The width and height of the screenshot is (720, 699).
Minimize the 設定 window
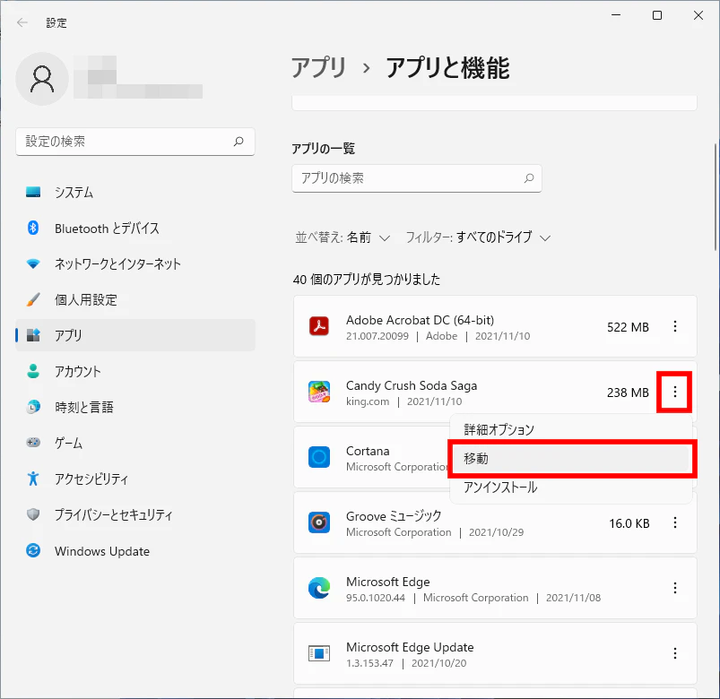[x=616, y=15]
